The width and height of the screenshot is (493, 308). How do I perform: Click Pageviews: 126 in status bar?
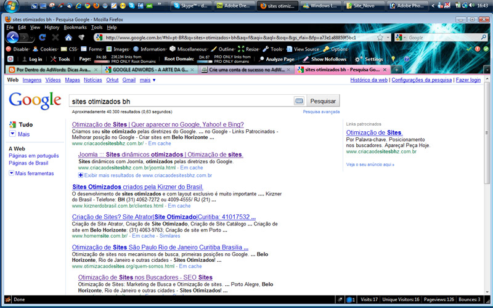pos(439,299)
